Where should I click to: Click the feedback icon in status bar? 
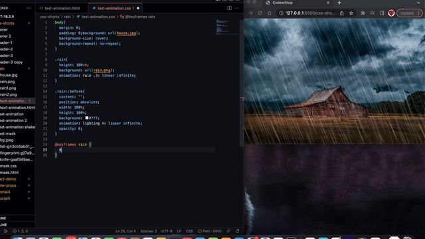coord(228,231)
